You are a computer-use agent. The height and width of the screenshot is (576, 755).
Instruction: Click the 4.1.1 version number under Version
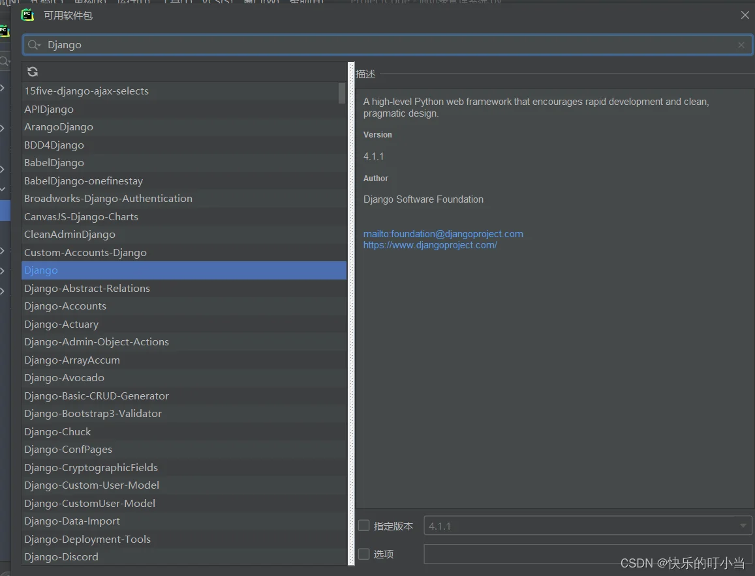tap(374, 156)
